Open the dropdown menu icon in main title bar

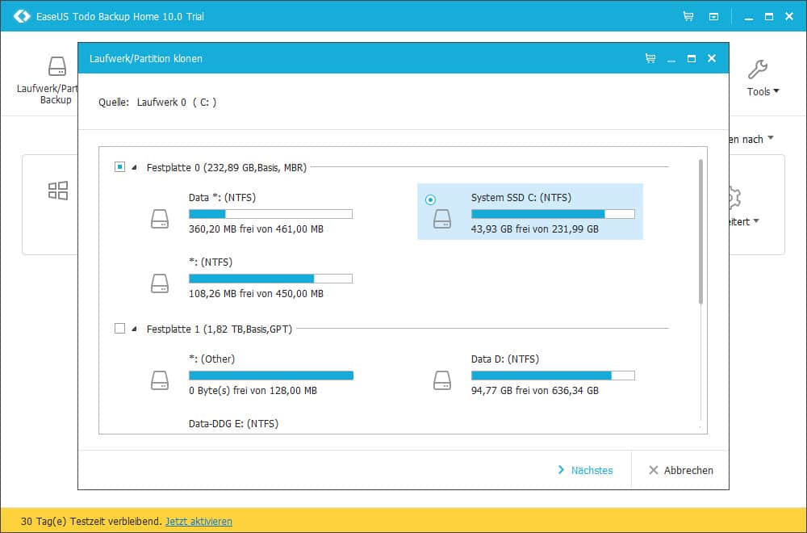point(714,16)
